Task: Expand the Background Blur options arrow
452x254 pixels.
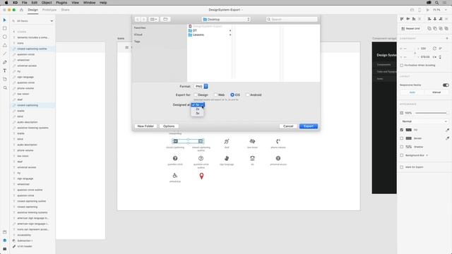Action: click(x=427, y=155)
